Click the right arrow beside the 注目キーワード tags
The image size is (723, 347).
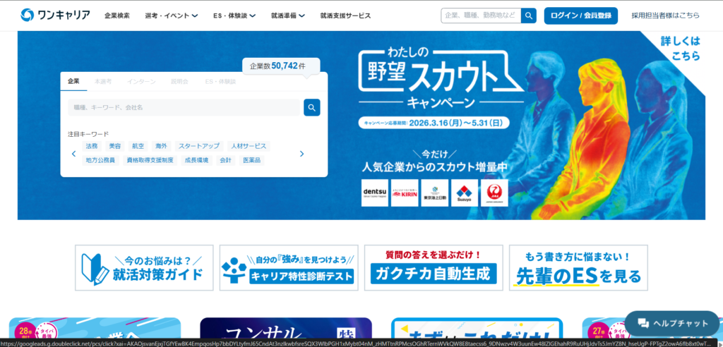[x=301, y=154]
